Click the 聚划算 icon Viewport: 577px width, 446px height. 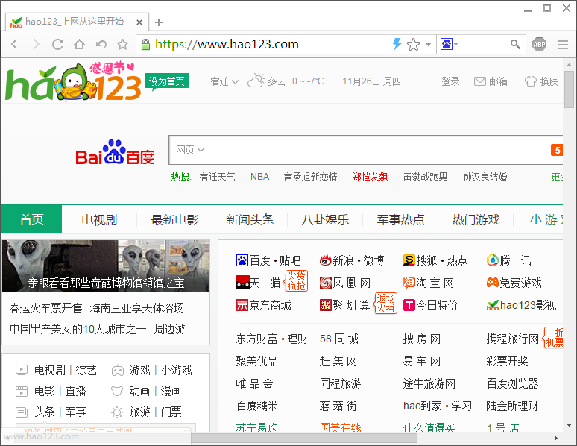tap(326, 305)
